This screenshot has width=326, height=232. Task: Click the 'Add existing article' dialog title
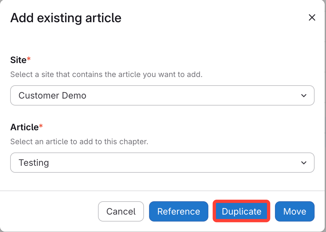coord(66,18)
